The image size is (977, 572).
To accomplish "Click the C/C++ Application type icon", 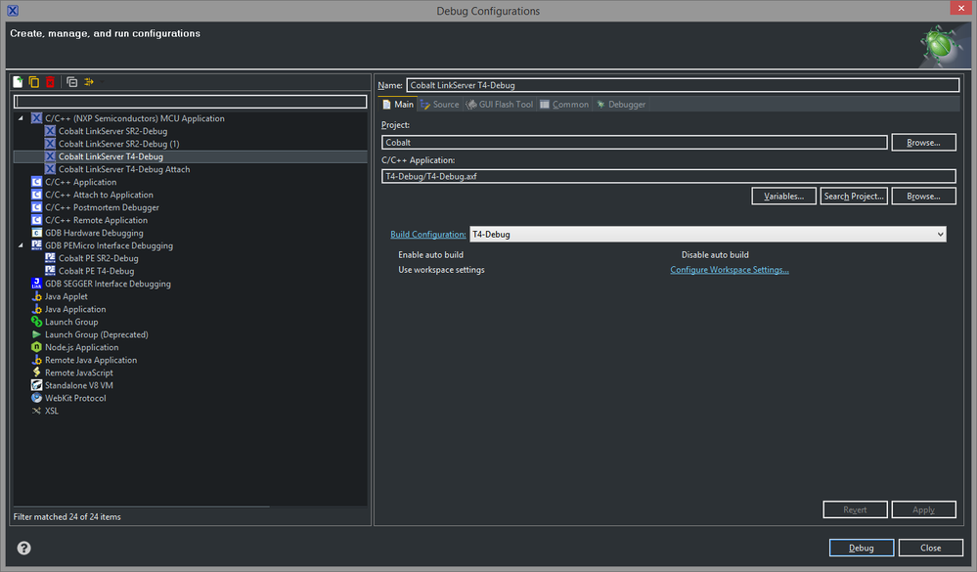I will point(37,182).
